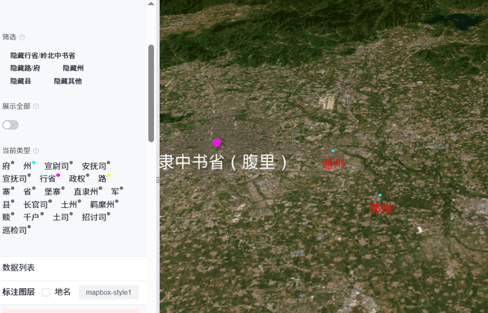
Task: Click the help icon beside 当前类型
Action: tap(36, 151)
